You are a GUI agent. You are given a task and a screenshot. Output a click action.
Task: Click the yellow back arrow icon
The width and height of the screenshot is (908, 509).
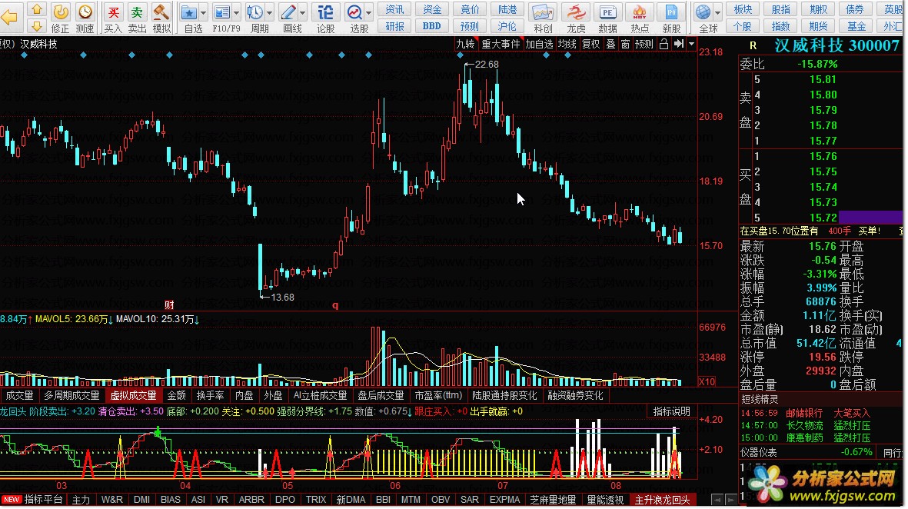tap(9, 18)
